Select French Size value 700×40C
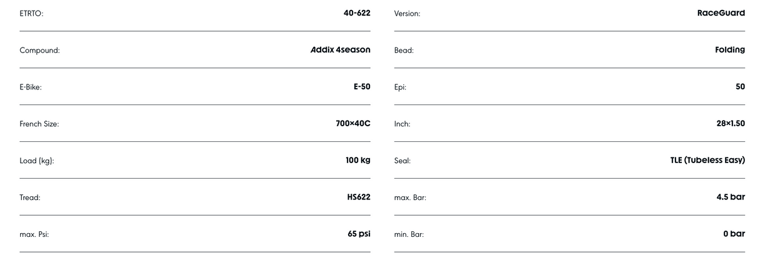The image size is (760, 260). [x=352, y=124]
